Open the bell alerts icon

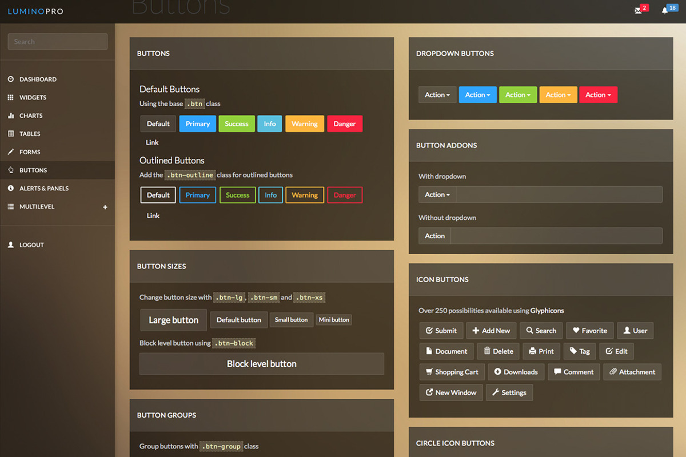click(665, 10)
